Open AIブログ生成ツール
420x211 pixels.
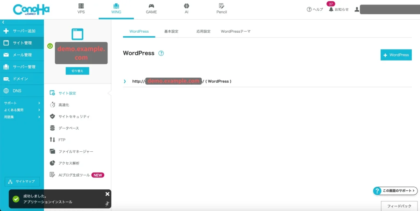[77, 175]
